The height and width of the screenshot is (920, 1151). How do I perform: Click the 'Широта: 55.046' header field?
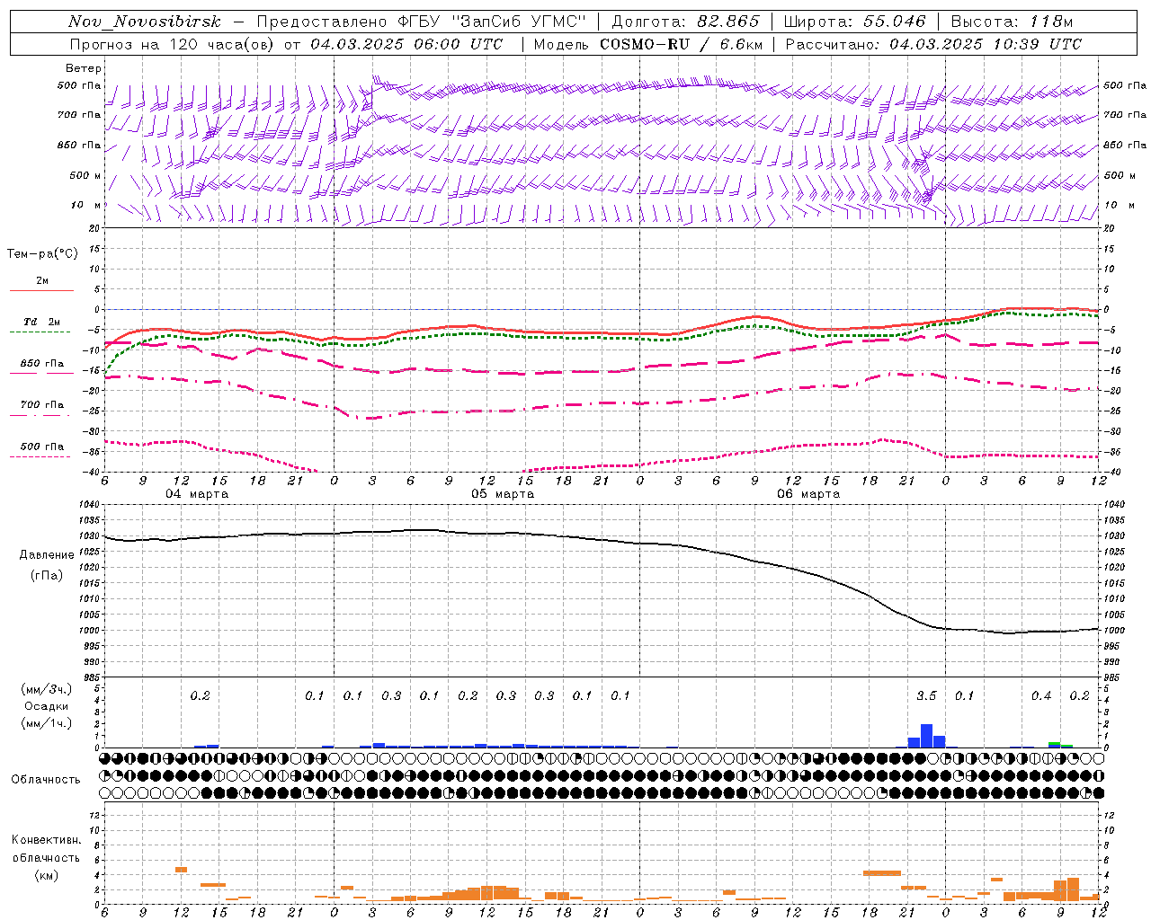855,22
